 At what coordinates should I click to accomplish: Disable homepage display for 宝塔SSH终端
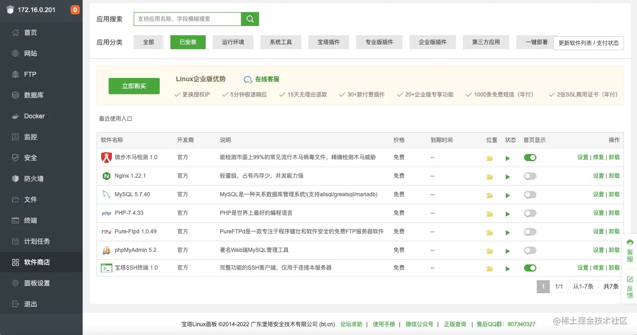[x=530, y=268]
